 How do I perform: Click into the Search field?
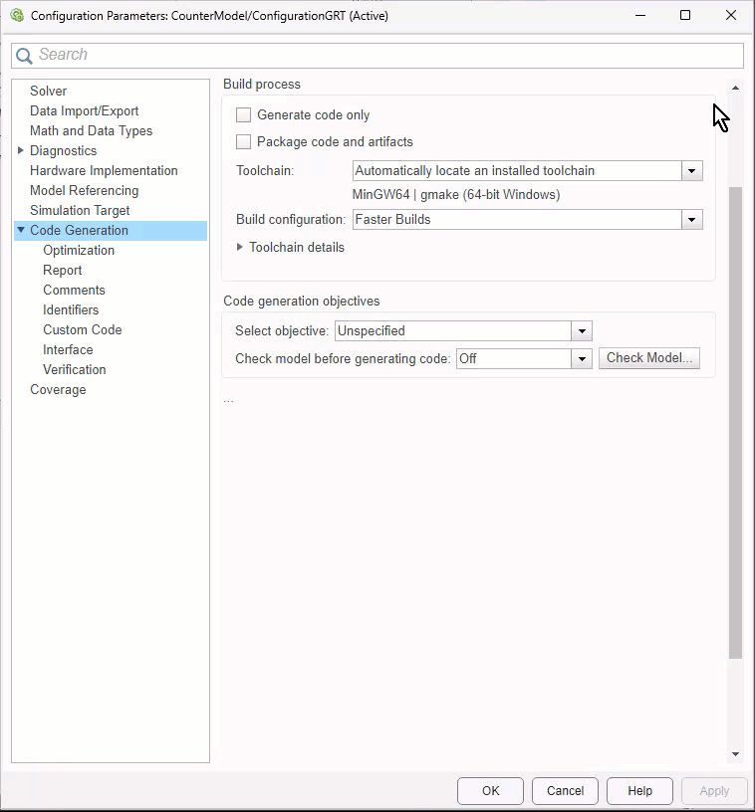388,56
